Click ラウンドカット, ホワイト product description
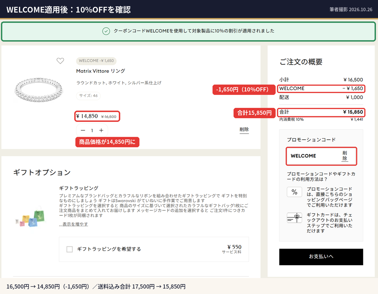The height and width of the screenshot is (294, 378). pyautogui.click(x=119, y=83)
